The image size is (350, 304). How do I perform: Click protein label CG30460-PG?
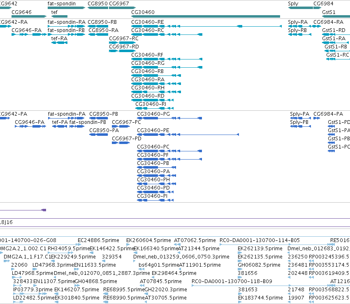click(153, 114)
